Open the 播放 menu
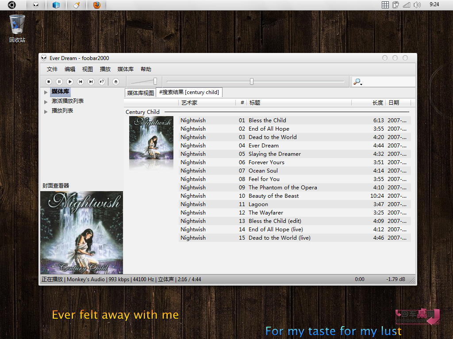The image size is (453, 339). click(x=105, y=69)
